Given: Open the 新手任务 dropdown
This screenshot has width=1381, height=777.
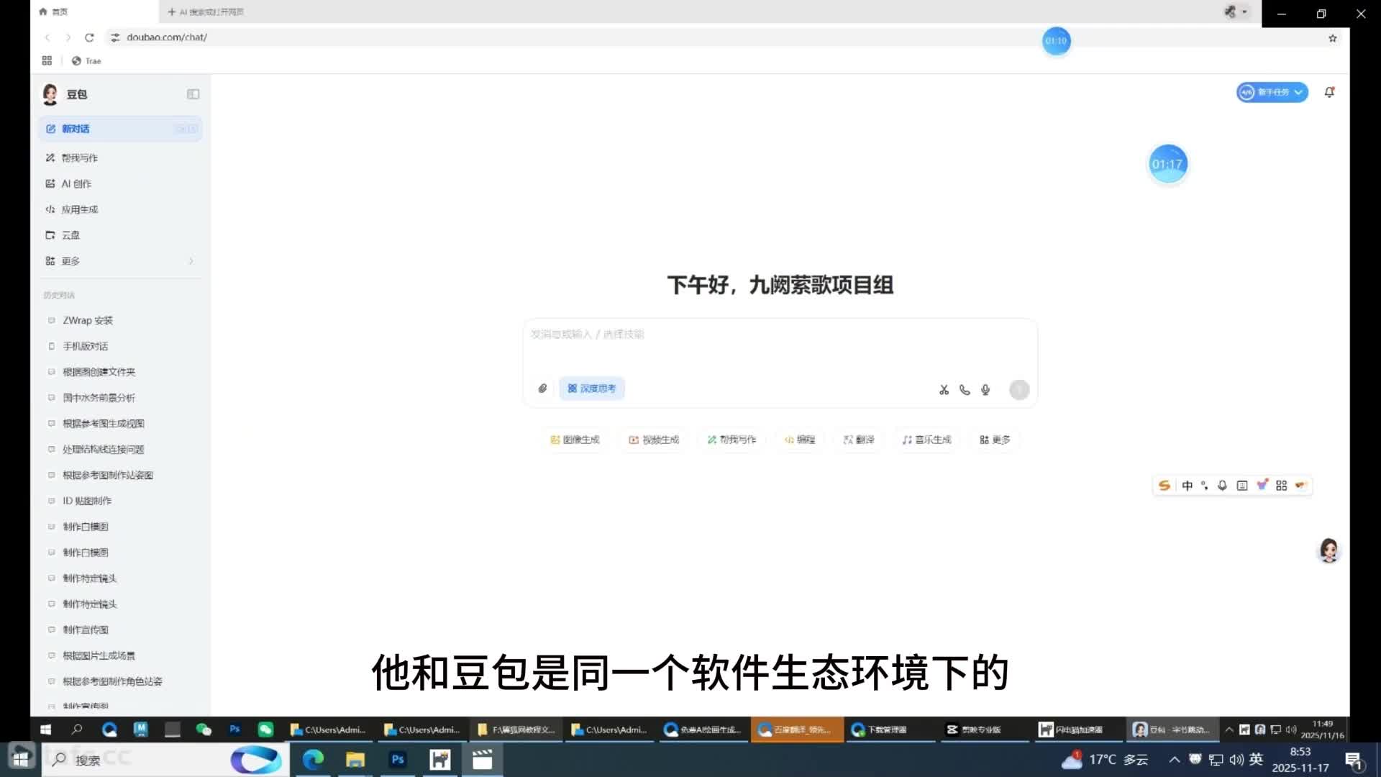Looking at the screenshot, I should 1272,92.
